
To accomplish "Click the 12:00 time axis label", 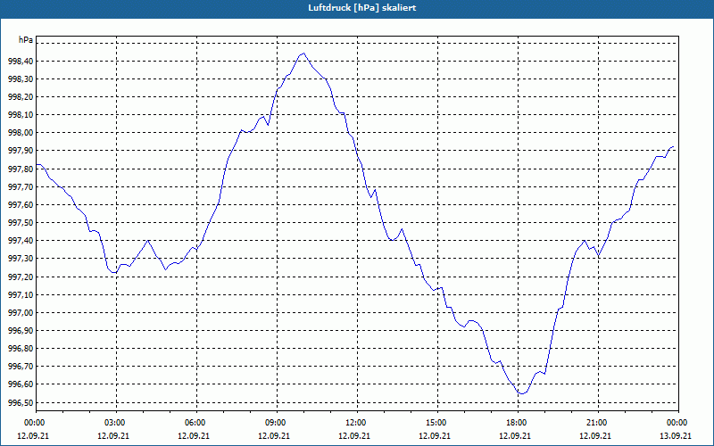I will (357, 423).
